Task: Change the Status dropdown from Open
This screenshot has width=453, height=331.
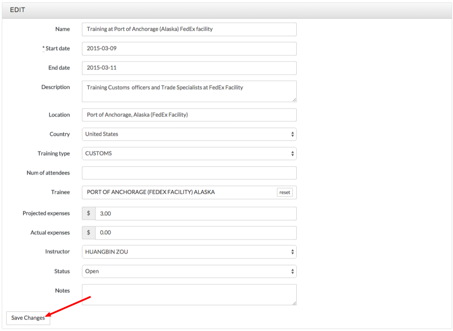Action: (189, 271)
